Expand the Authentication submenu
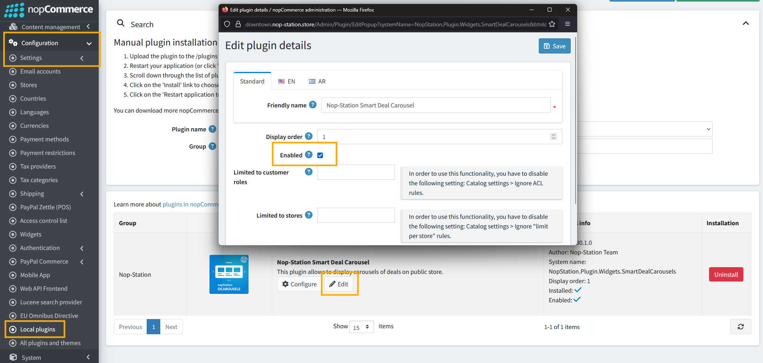The width and height of the screenshot is (763, 363). point(82,248)
